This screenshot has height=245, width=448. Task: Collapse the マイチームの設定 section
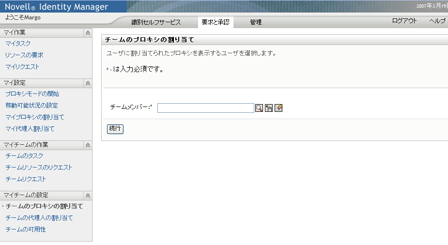pos(88,196)
